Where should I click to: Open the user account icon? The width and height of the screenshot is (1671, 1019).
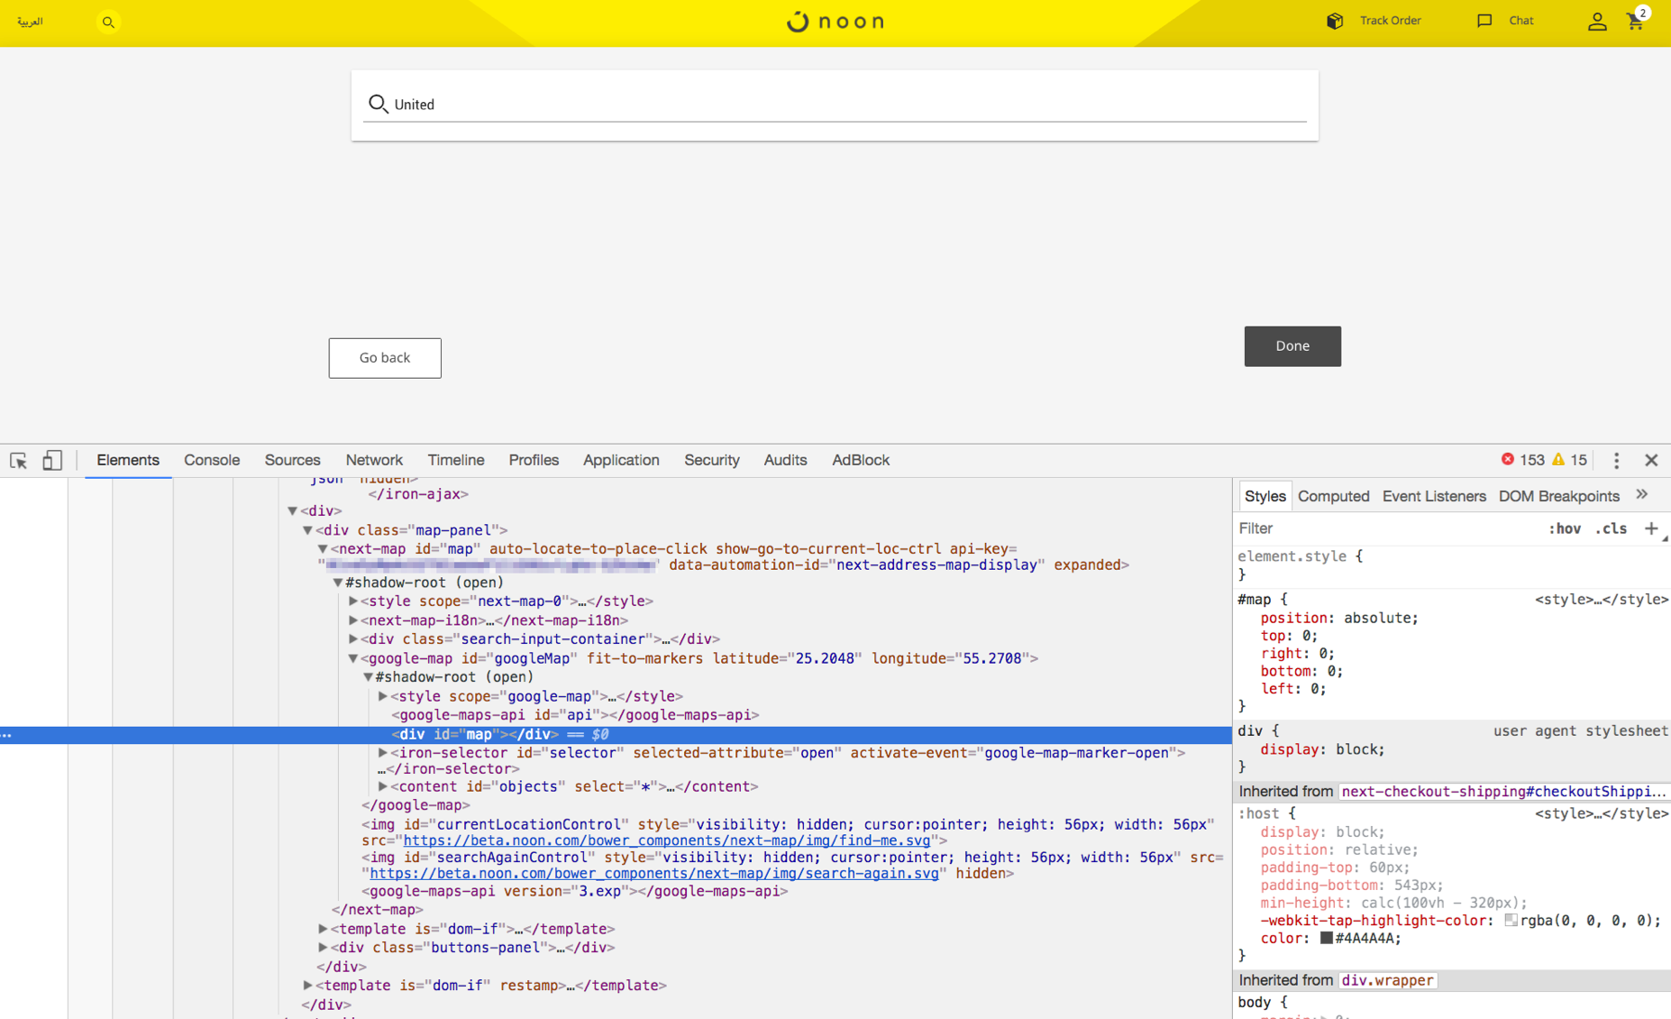coord(1597,22)
